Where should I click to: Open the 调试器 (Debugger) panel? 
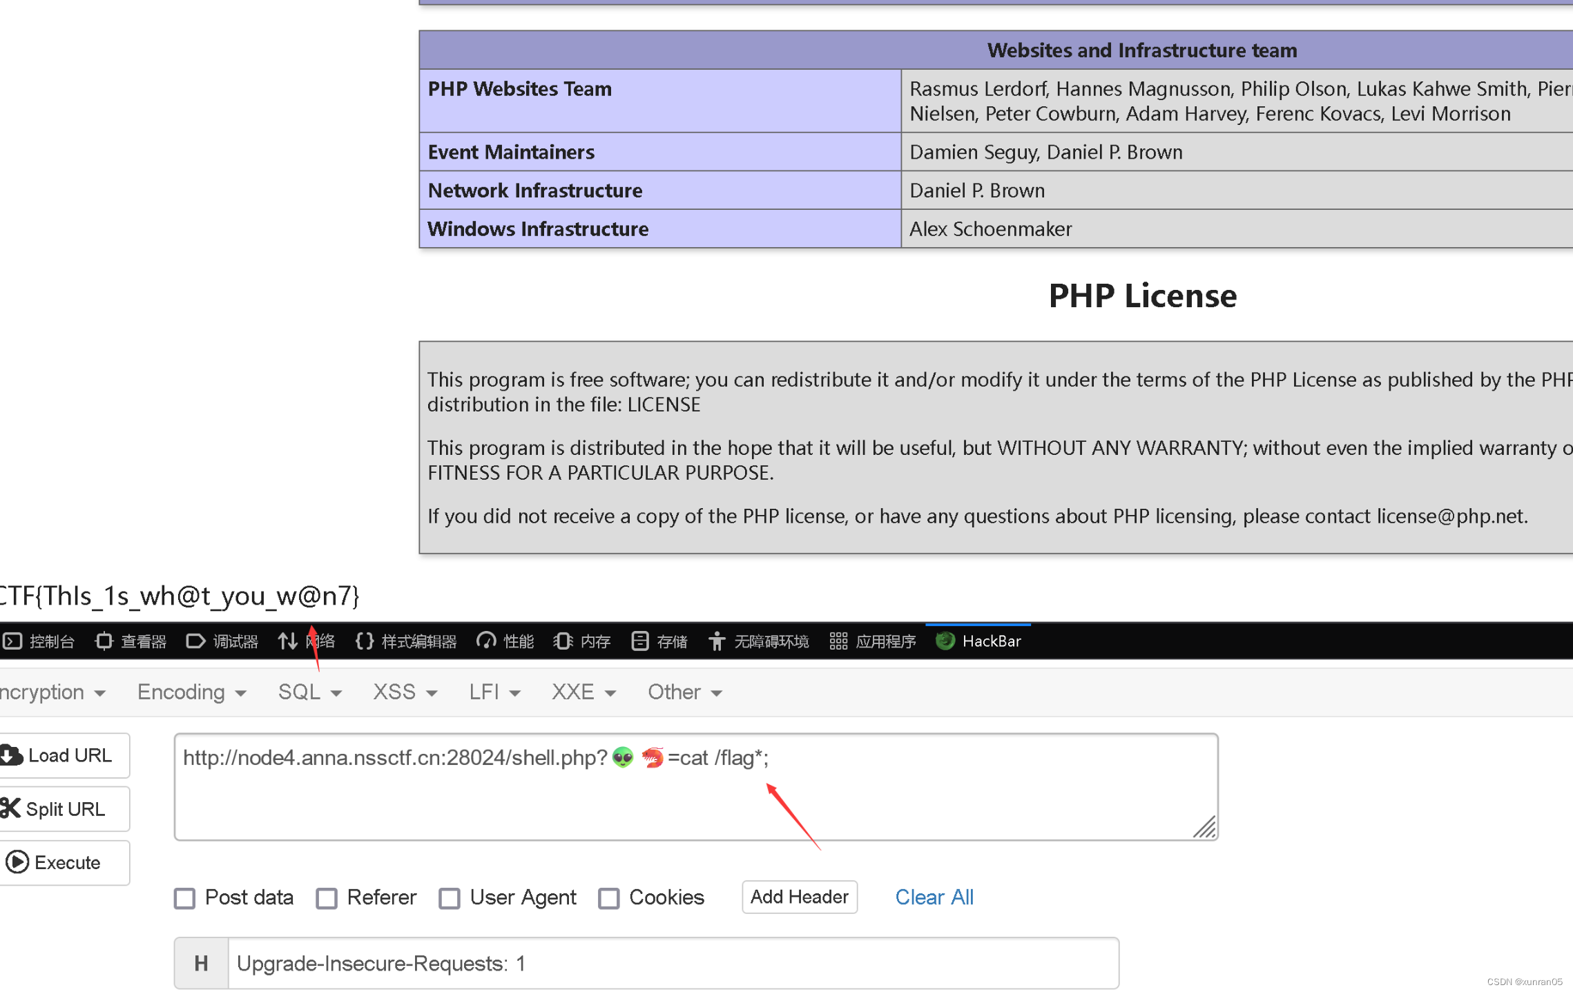coord(223,641)
